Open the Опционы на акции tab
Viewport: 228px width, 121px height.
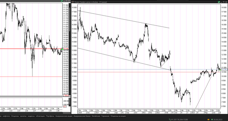118,116
